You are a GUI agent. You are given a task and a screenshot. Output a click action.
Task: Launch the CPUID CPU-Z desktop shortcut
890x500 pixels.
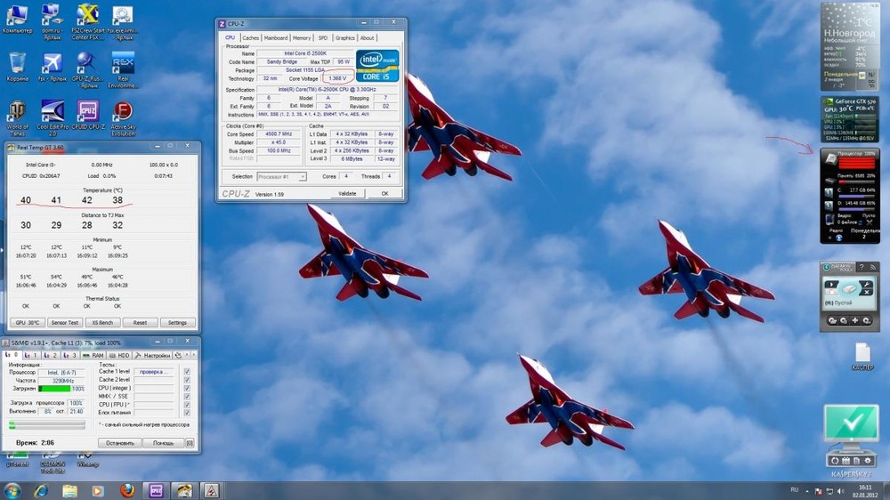[x=87, y=111]
